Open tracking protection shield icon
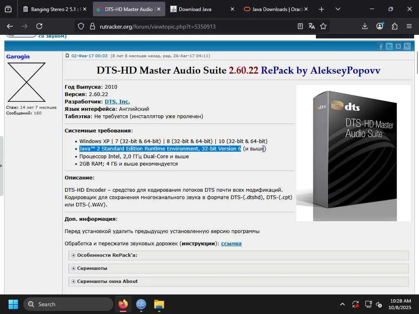 (81, 26)
